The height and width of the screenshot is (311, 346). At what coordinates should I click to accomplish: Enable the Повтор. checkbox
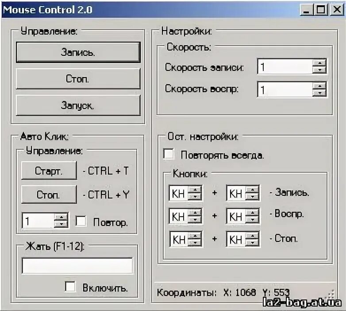(81, 221)
